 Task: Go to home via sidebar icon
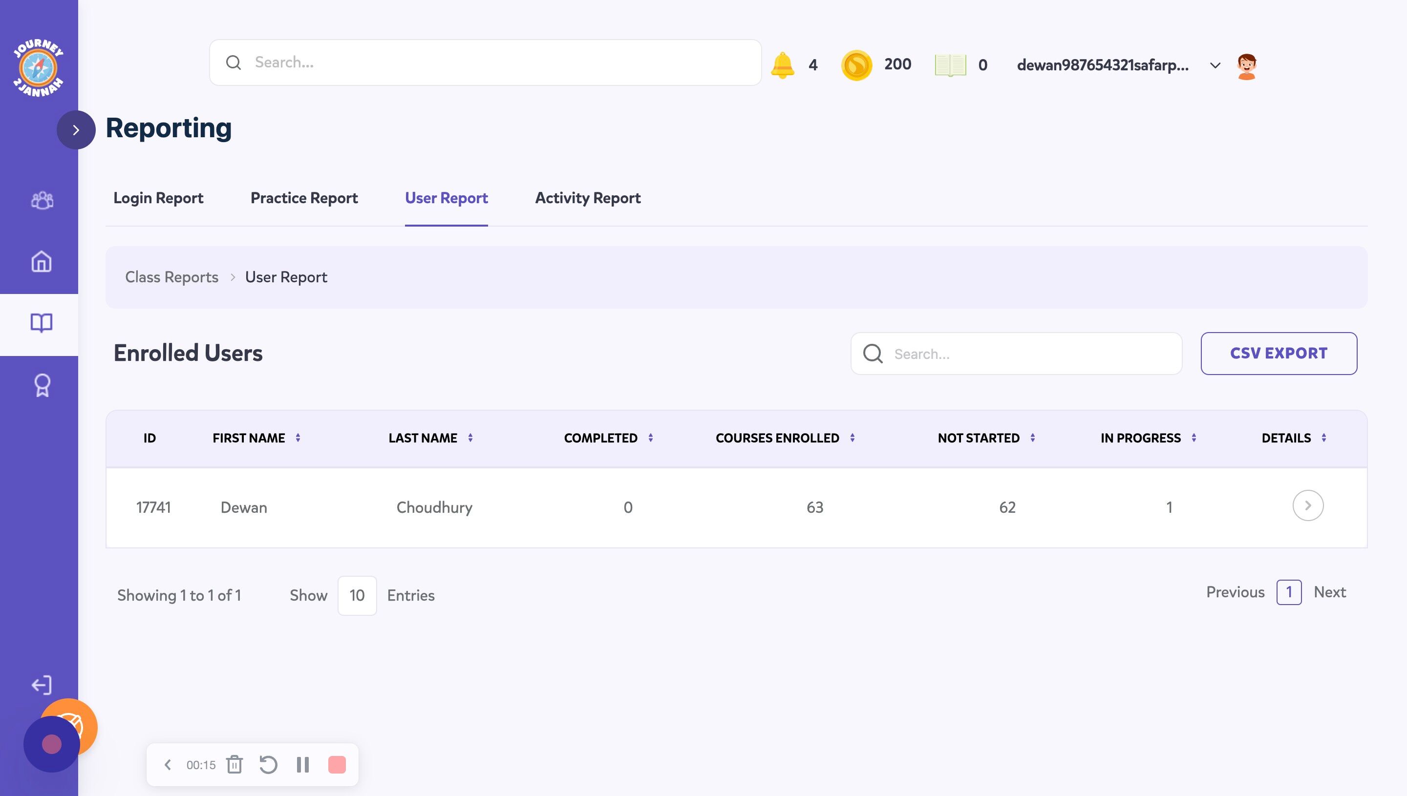(42, 261)
